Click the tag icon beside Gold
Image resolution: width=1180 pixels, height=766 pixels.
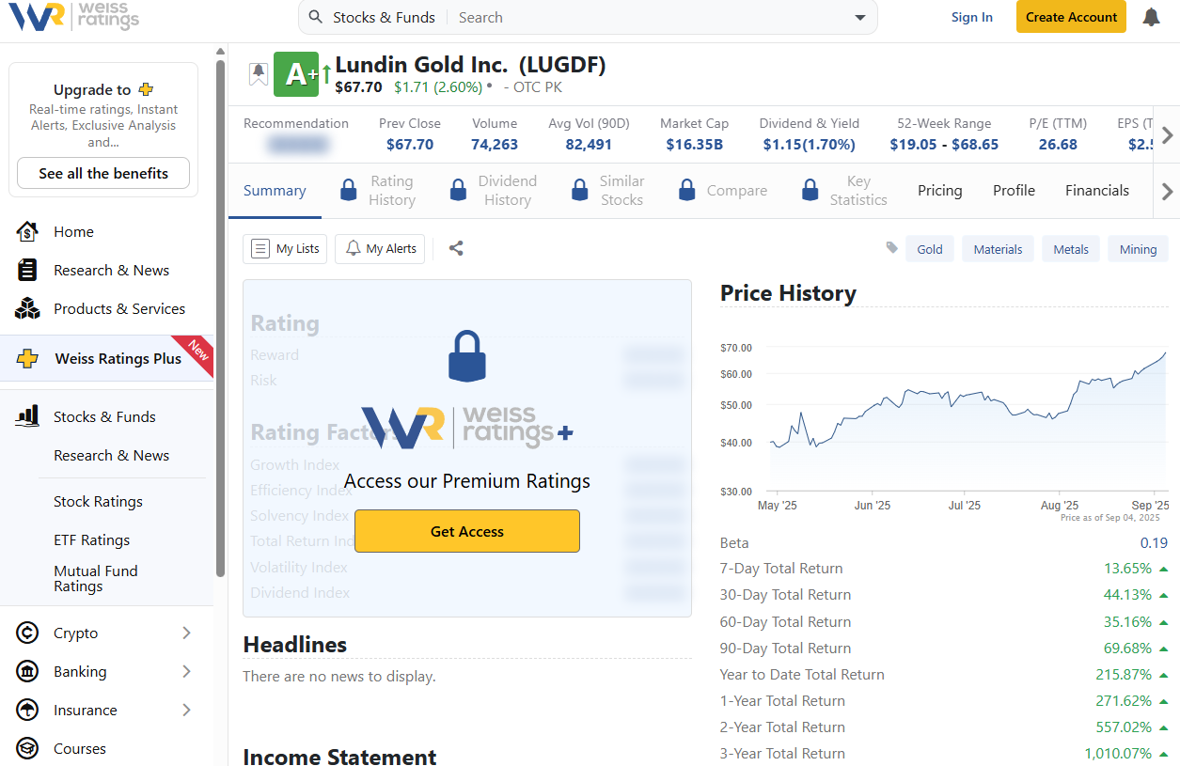(x=892, y=248)
